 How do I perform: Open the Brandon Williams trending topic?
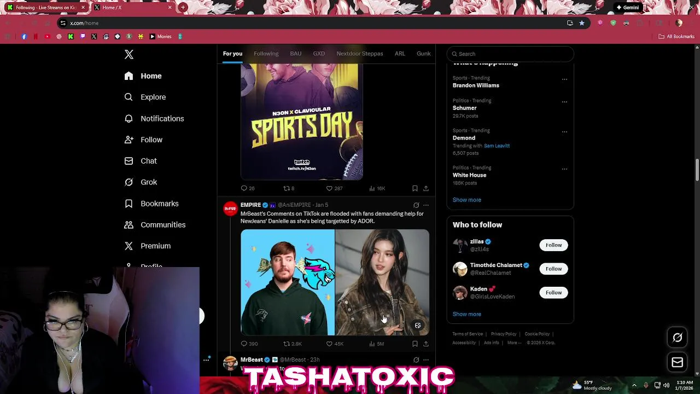[476, 85]
